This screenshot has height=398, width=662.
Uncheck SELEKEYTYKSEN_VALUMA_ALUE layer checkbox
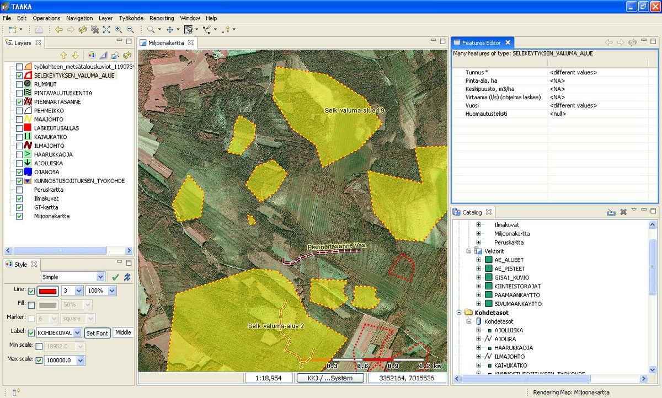tap(20, 76)
